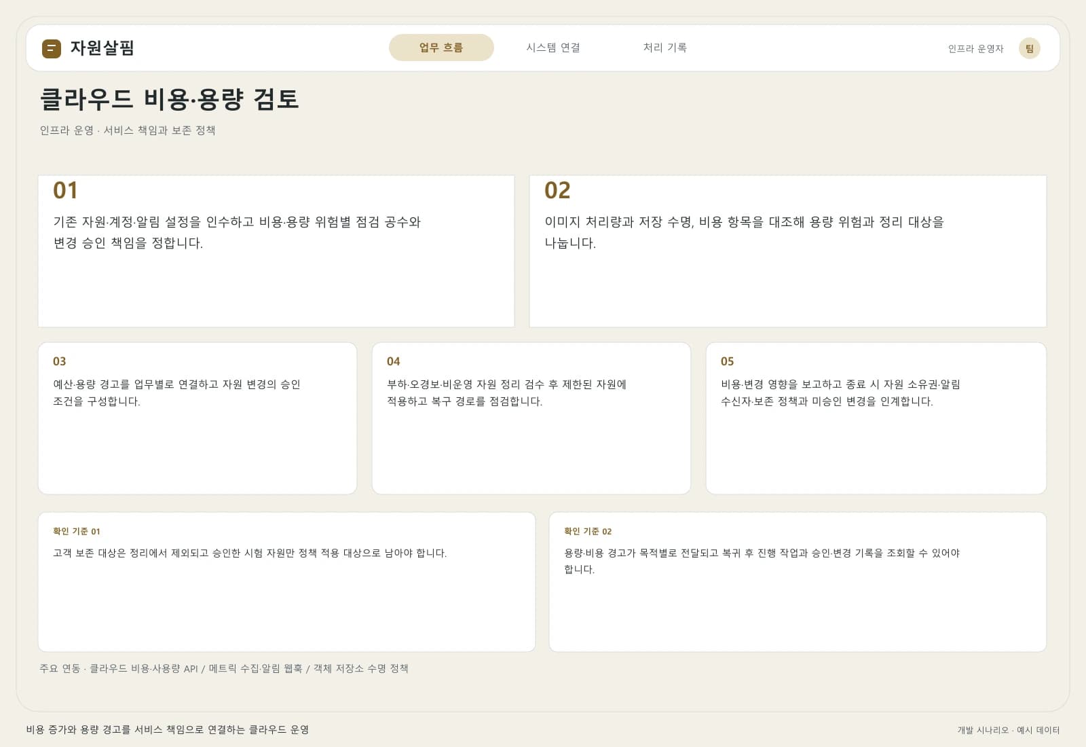Click the footer 비용 증가와 용량 경고 text

(168, 729)
